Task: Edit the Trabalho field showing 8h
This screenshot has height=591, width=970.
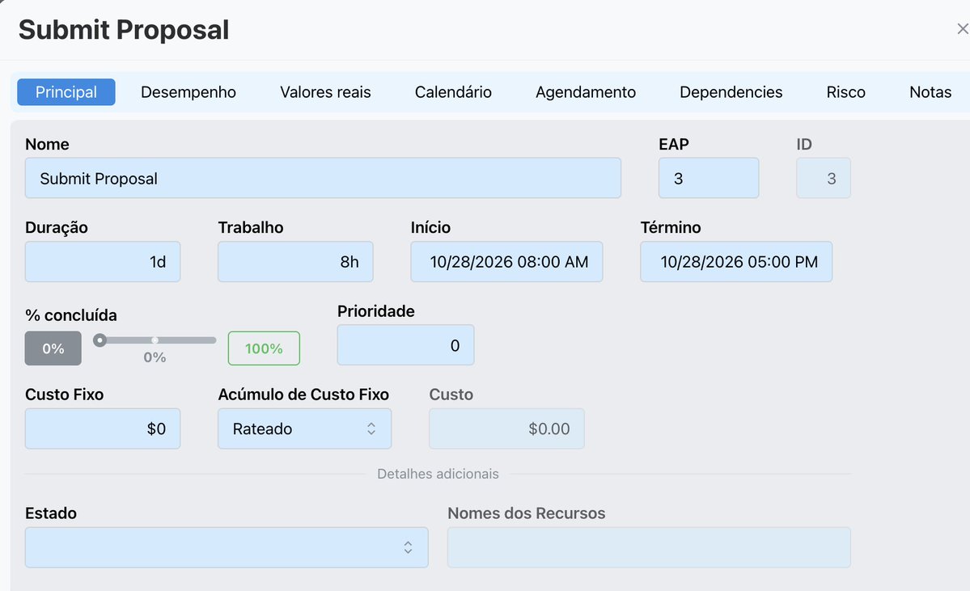Action: (x=295, y=261)
